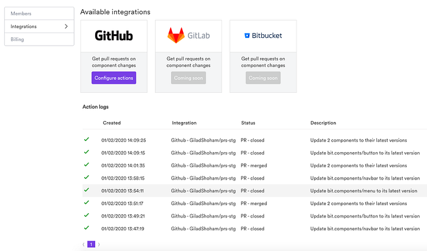The height and width of the screenshot is (251, 427).
Task: Click PR - closed status in 14:09:25 row
Action: click(253, 140)
